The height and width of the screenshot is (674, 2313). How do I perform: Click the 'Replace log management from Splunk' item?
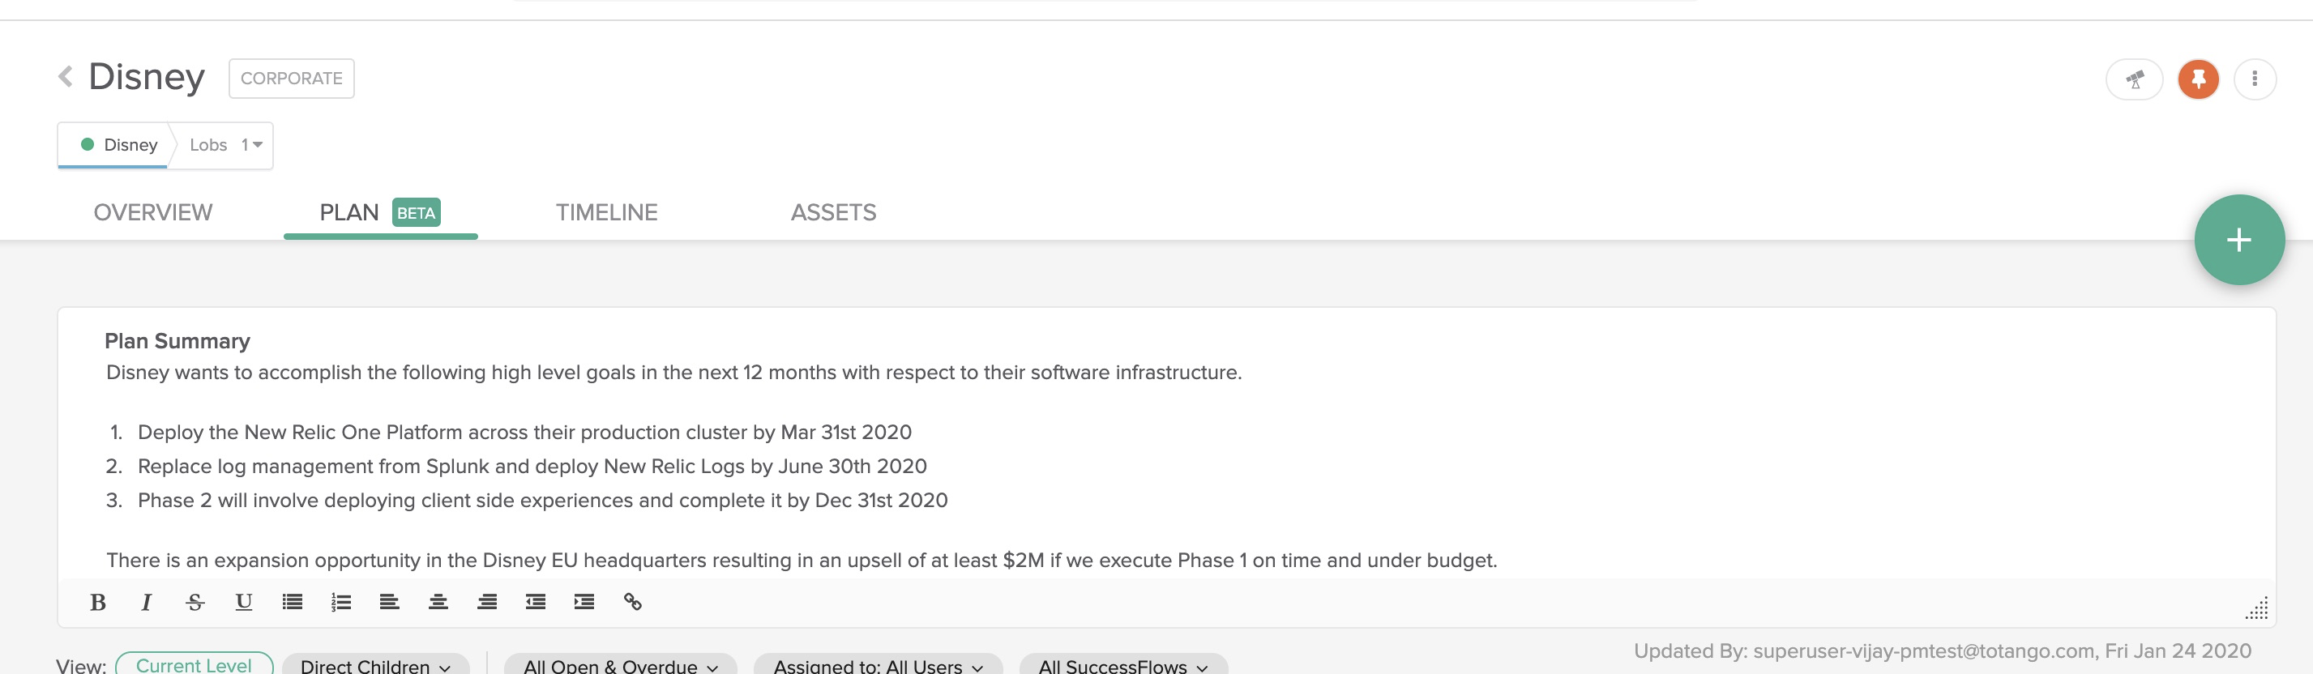(532, 467)
